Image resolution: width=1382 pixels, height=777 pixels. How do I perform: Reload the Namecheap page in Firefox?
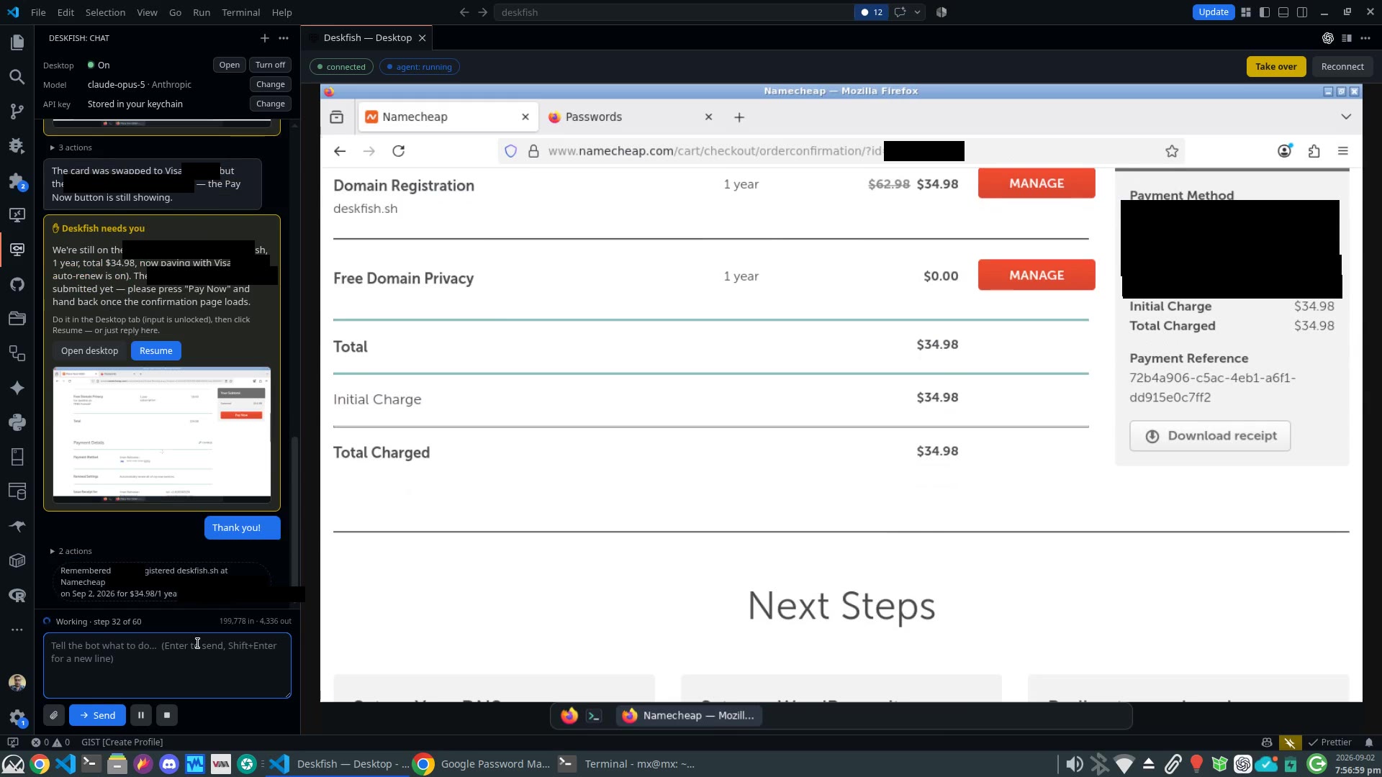coord(399,151)
